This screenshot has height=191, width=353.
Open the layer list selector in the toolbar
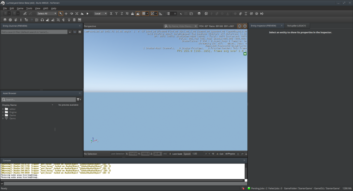tap(171, 14)
